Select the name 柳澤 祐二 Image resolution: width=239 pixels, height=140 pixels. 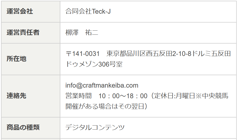click(x=82, y=33)
